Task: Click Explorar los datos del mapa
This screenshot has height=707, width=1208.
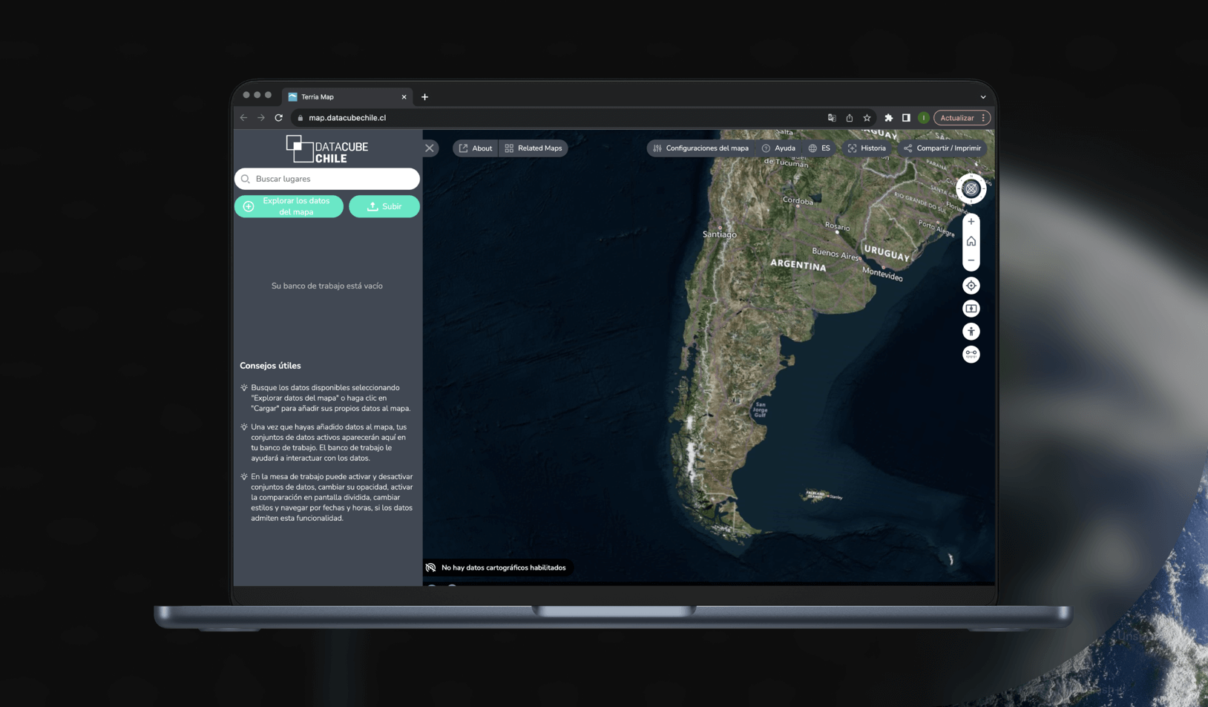Action: [289, 206]
